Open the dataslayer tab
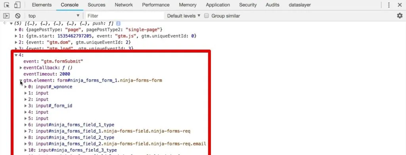 tap(300, 5)
